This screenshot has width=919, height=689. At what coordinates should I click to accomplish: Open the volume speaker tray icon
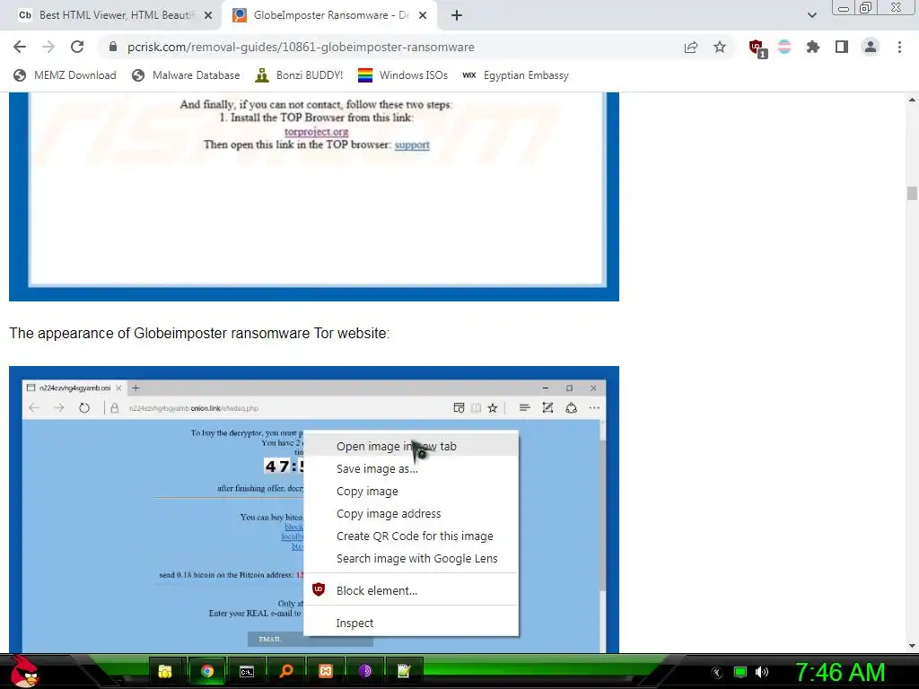click(762, 672)
